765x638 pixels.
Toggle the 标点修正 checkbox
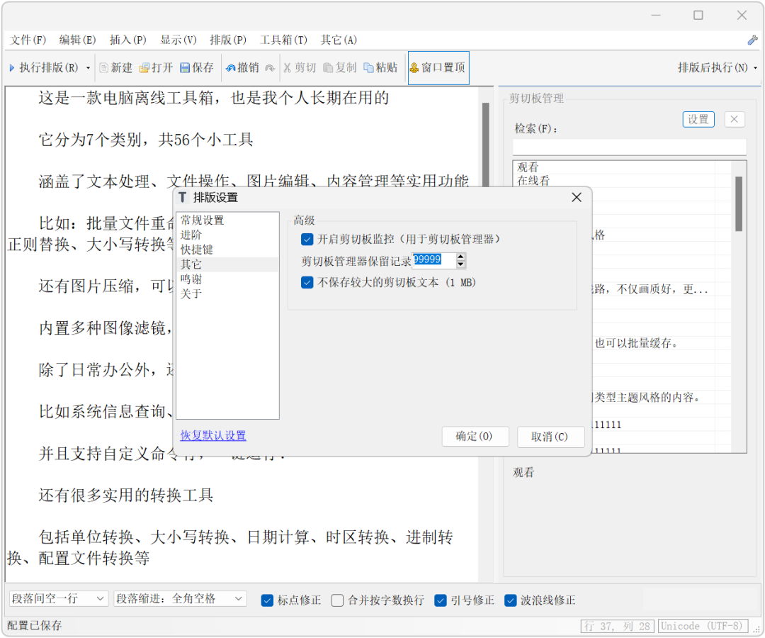[x=267, y=600]
